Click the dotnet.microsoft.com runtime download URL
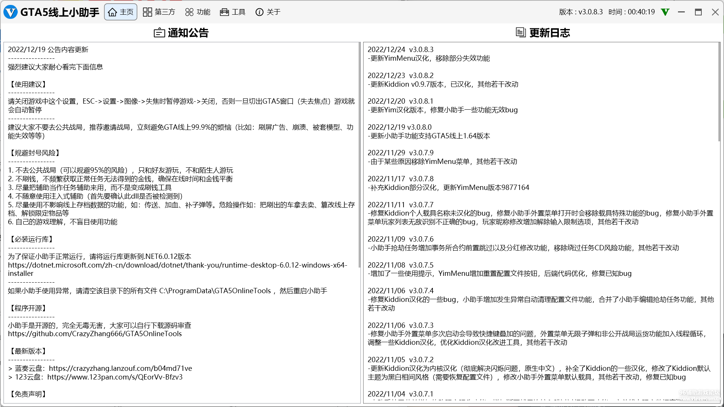 [x=177, y=265]
